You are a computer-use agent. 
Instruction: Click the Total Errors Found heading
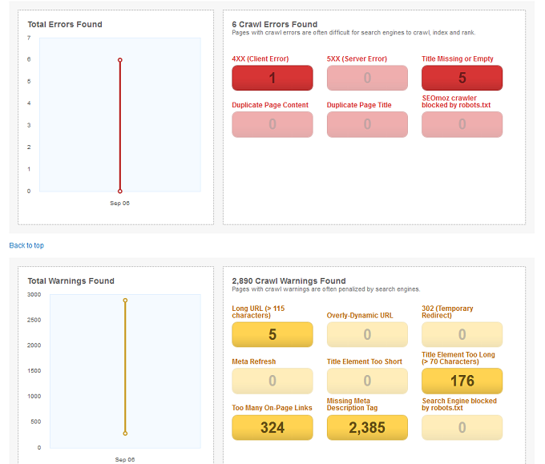(x=65, y=24)
